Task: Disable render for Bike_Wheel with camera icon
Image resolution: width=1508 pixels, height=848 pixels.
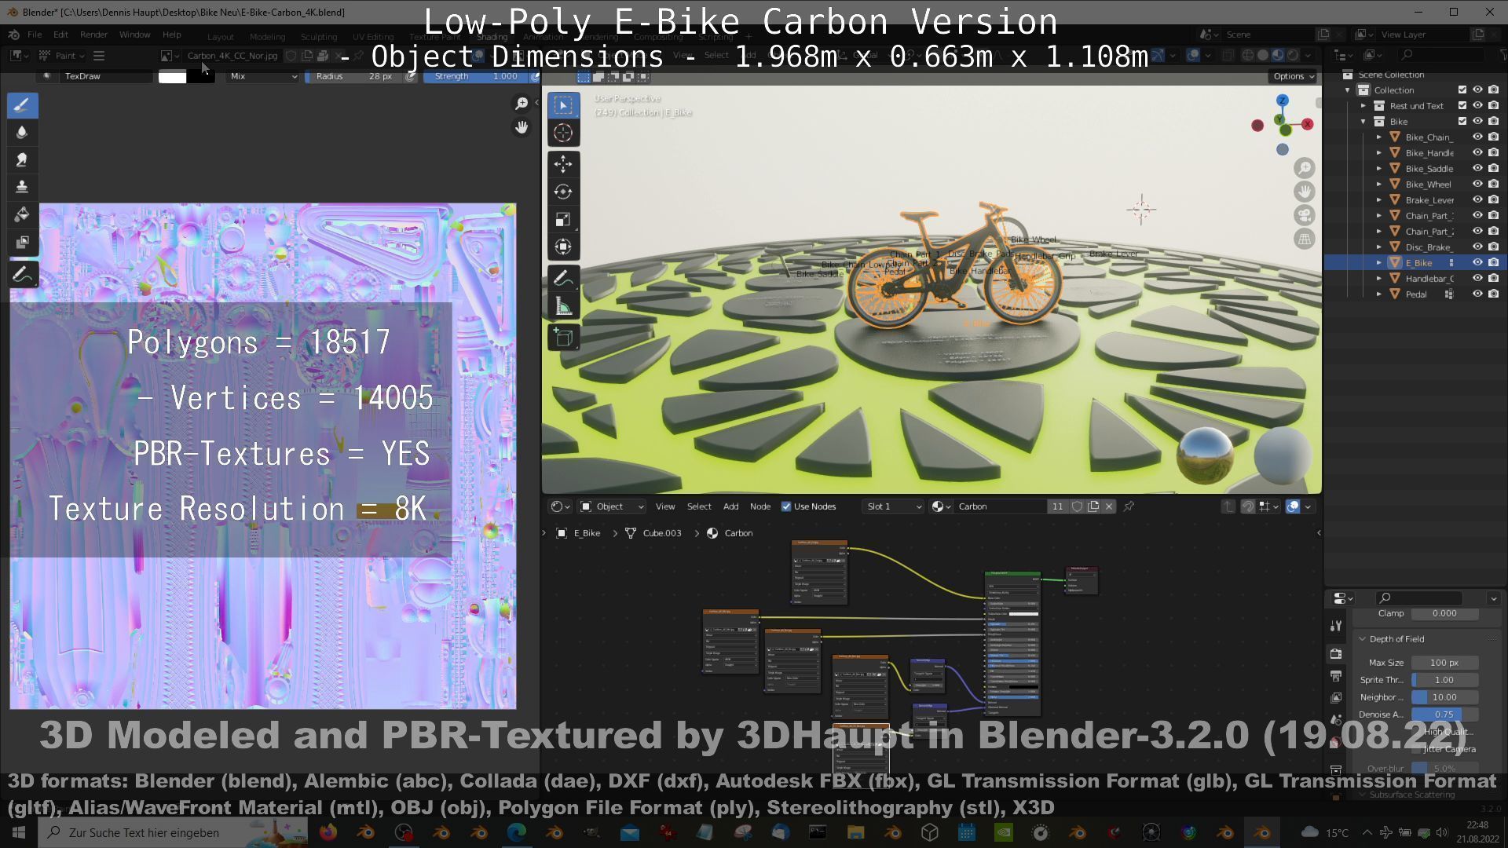Action: [1493, 184]
